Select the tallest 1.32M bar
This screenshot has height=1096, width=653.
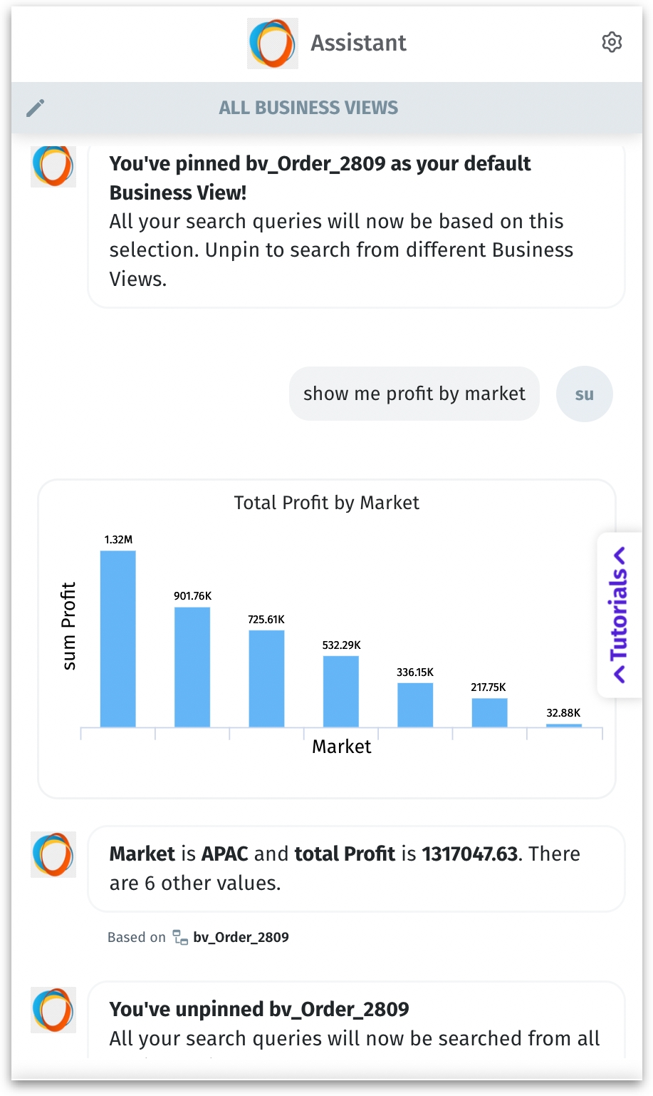(118, 638)
